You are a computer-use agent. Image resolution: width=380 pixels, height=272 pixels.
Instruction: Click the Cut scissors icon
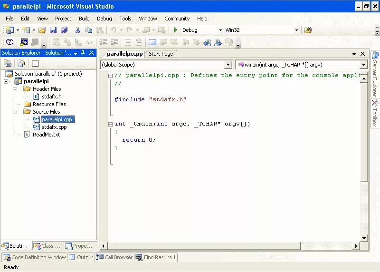[x=77, y=30]
